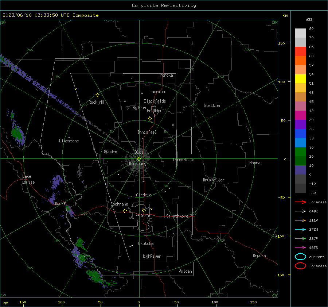Click the cyan 27ZW arrow icon

pos(300,230)
